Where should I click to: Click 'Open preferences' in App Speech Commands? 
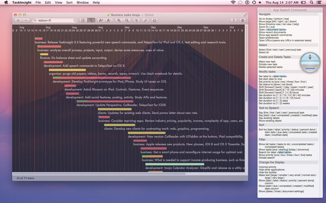pyautogui.click(x=269, y=38)
